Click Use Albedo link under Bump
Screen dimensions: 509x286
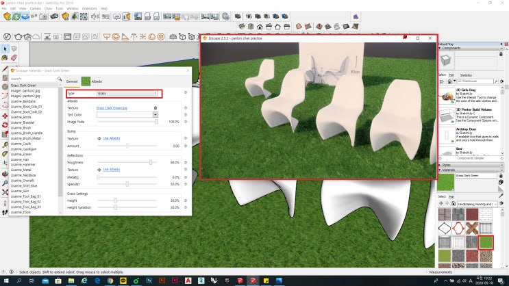coord(112,138)
